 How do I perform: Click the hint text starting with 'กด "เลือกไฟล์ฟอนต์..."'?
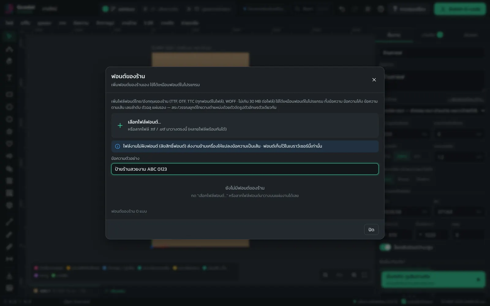245,196
